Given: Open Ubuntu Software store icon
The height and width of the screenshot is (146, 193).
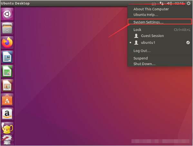Looking at the screenshot, I should 7,100.
